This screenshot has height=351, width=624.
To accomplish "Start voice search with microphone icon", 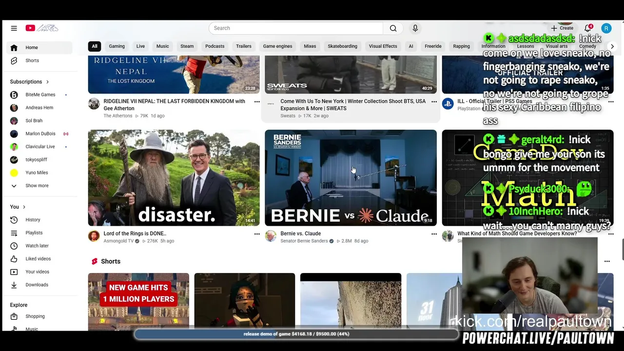I will [x=415, y=28].
